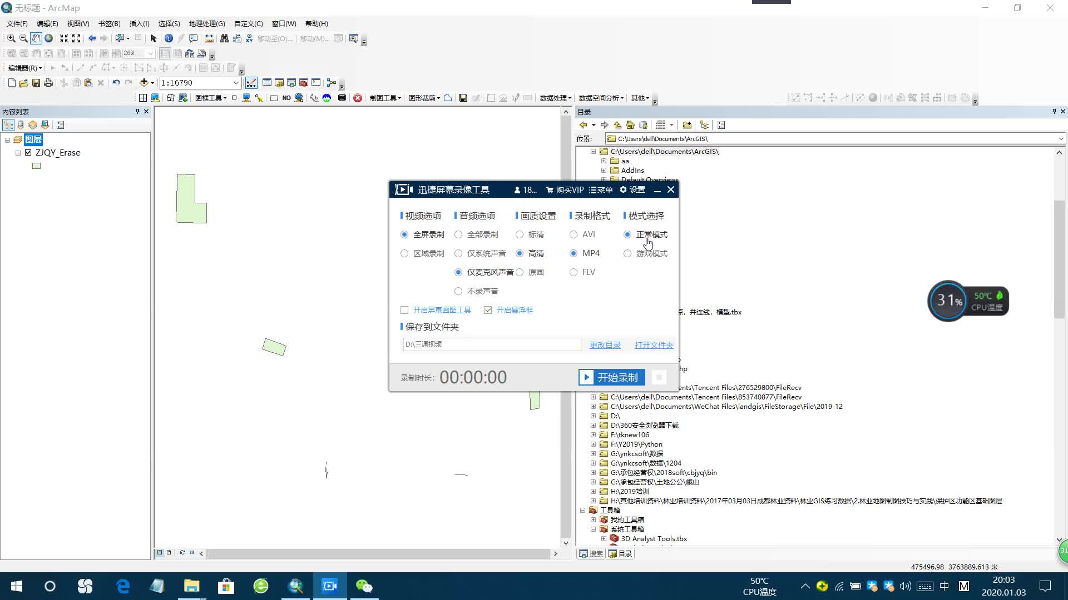
Task: Open the Catalog 位置 path dropdown
Action: pyautogui.click(x=1061, y=139)
